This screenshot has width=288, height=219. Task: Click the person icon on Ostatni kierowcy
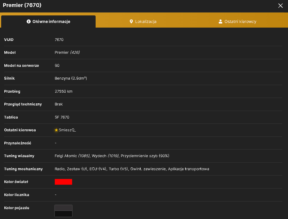220,22
